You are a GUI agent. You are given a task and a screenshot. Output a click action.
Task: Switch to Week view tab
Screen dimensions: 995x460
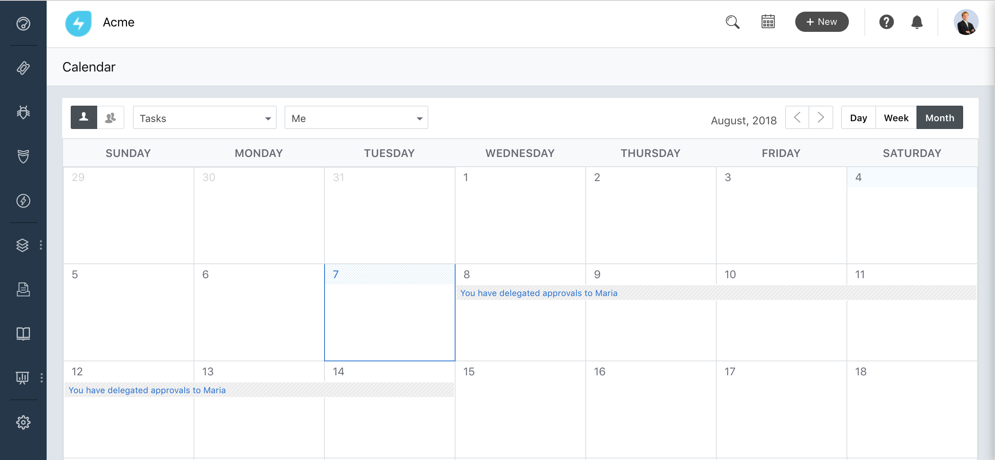[896, 118]
